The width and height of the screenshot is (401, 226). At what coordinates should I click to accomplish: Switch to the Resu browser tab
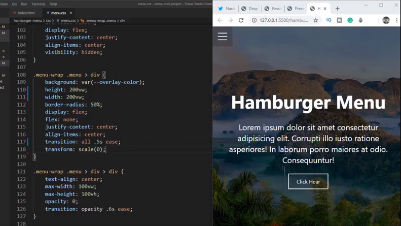[273, 9]
